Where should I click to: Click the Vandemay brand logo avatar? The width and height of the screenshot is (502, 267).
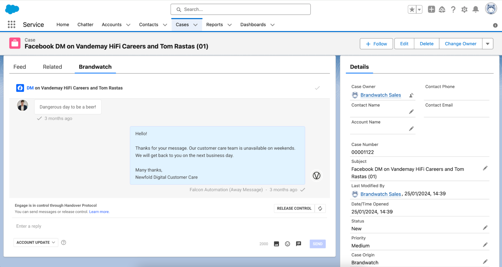(x=317, y=176)
